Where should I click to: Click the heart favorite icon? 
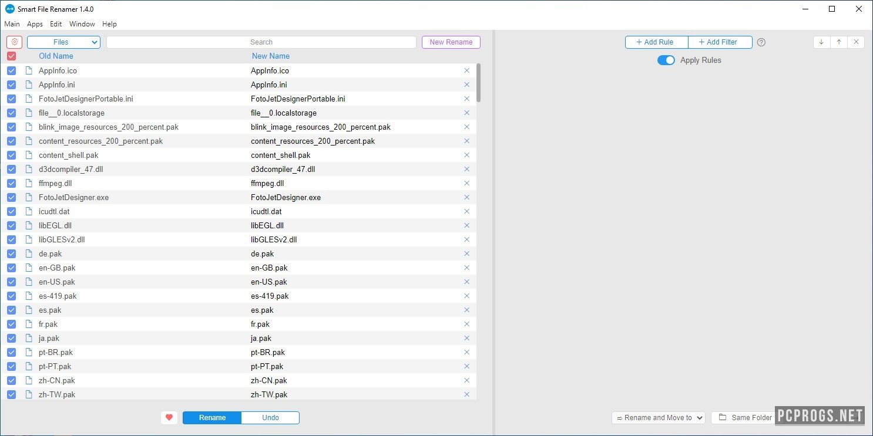coord(169,418)
